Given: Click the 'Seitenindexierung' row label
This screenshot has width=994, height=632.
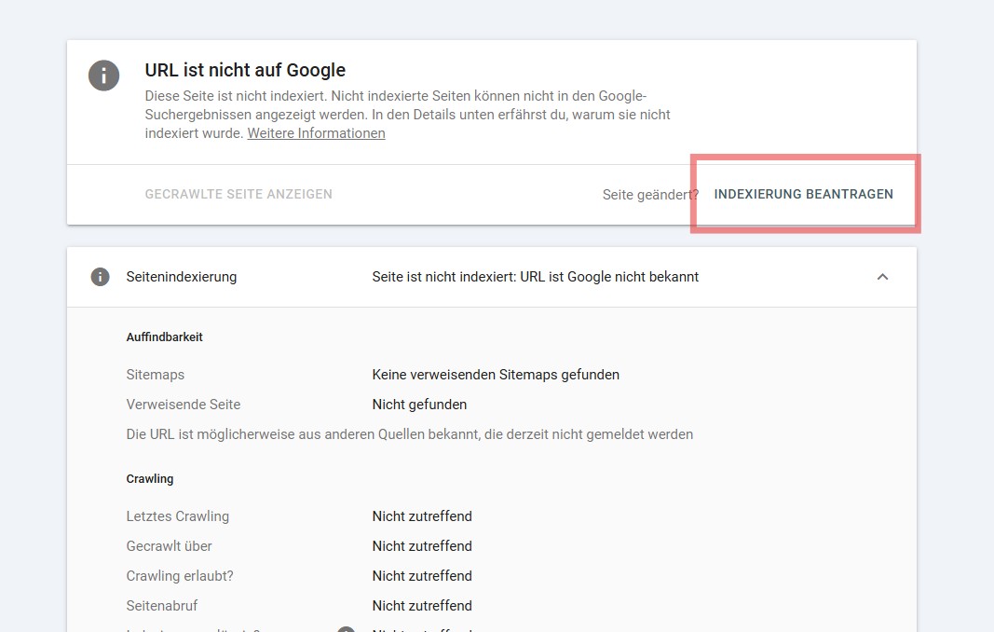Looking at the screenshot, I should 182,277.
